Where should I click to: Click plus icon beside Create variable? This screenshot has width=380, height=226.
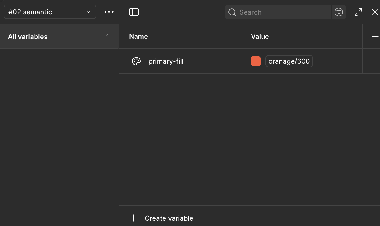(133, 218)
